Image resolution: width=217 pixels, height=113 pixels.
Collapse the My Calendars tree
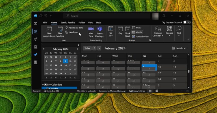click(43, 85)
